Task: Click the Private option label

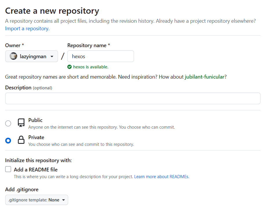Action: pos(36,137)
